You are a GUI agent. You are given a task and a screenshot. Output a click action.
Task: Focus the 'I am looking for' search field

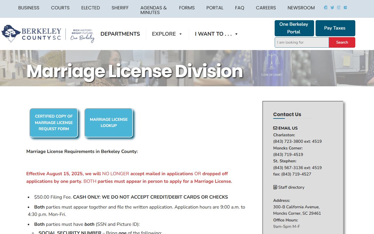[302, 42]
